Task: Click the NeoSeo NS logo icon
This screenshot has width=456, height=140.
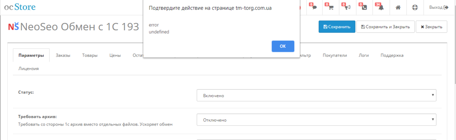Action: (13, 27)
